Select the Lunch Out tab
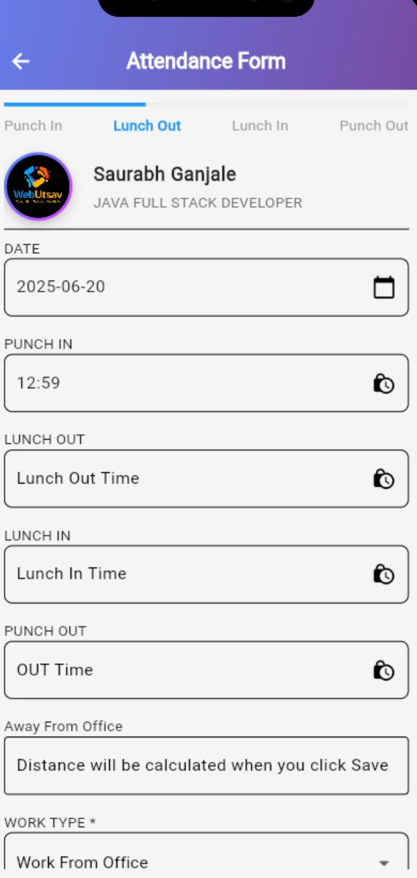417x878 pixels. tap(147, 126)
